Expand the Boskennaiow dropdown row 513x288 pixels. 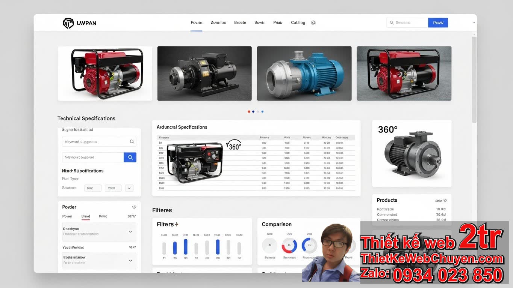[x=99, y=261]
